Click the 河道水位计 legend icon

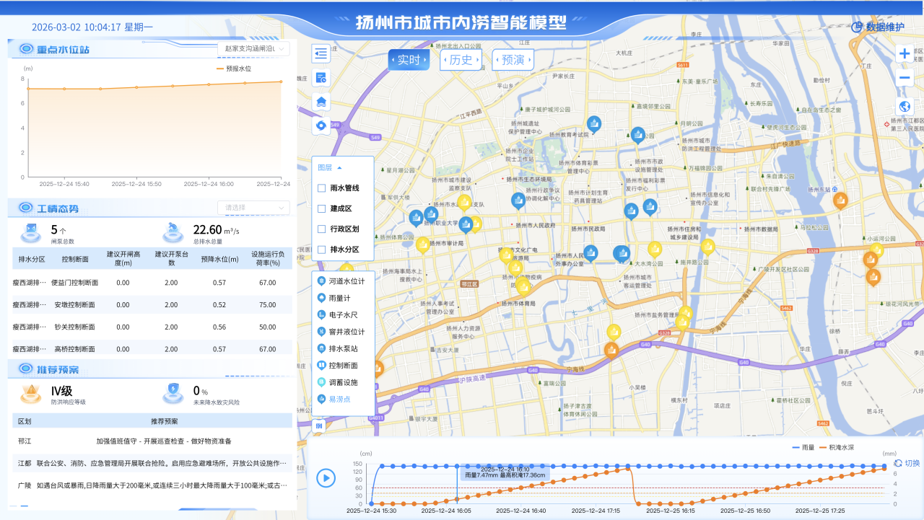[321, 280]
